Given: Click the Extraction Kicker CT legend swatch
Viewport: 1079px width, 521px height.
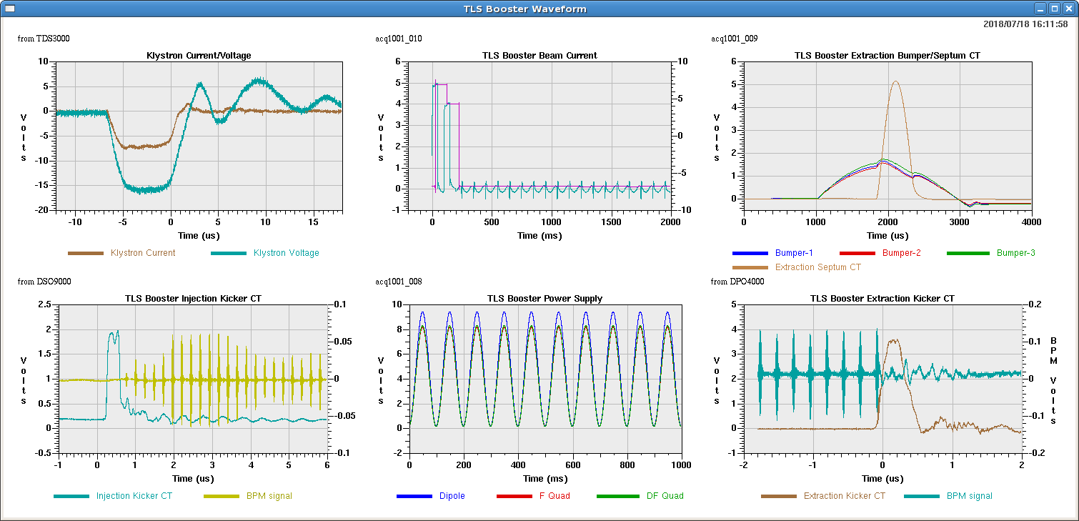Looking at the screenshot, I should point(779,496).
